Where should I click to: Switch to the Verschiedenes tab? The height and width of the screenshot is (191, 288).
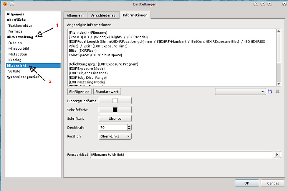(103, 15)
